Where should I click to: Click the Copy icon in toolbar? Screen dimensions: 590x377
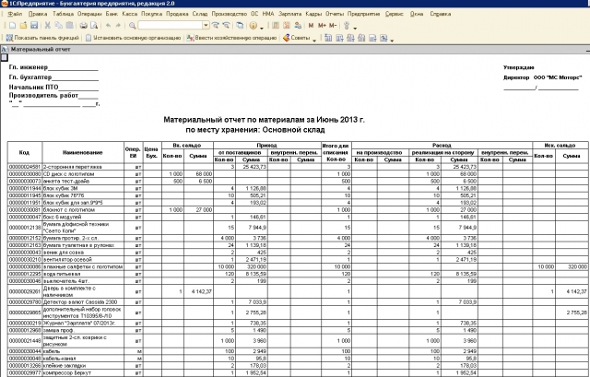[59, 26]
